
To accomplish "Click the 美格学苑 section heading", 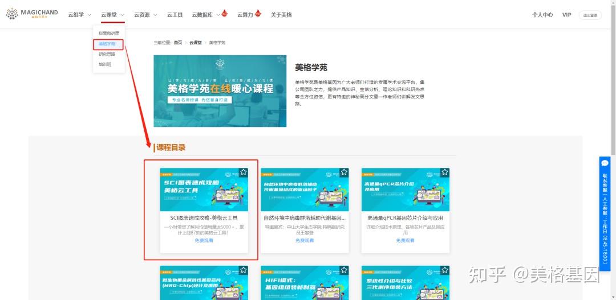I will point(311,67).
